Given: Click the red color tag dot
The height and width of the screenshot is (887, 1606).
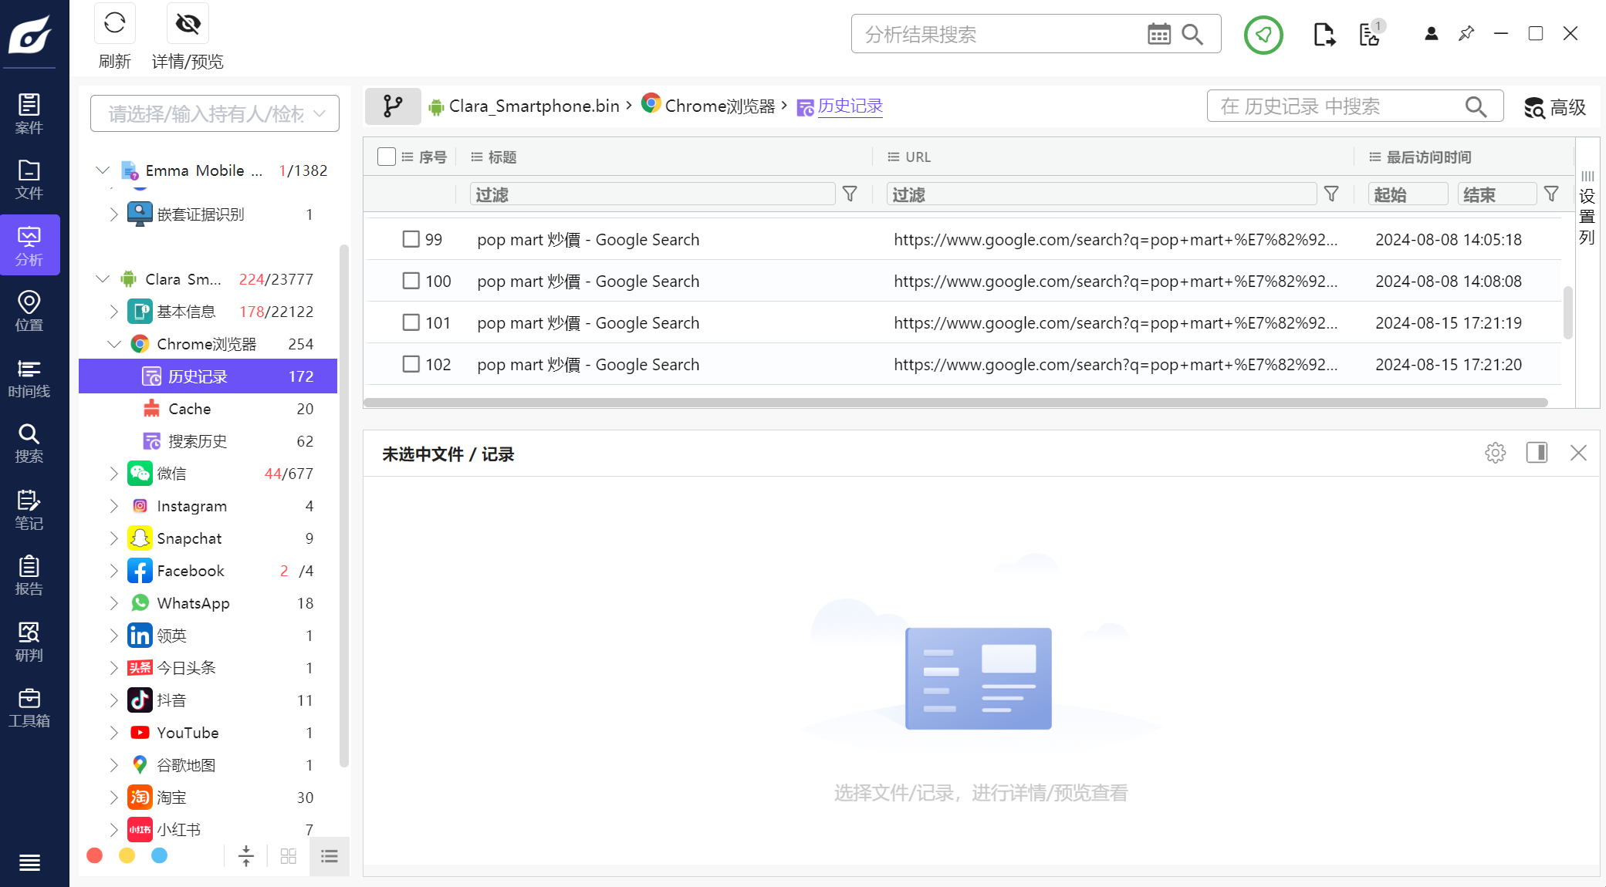Looking at the screenshot, I should pyautogui.click(x=95, y=855).
